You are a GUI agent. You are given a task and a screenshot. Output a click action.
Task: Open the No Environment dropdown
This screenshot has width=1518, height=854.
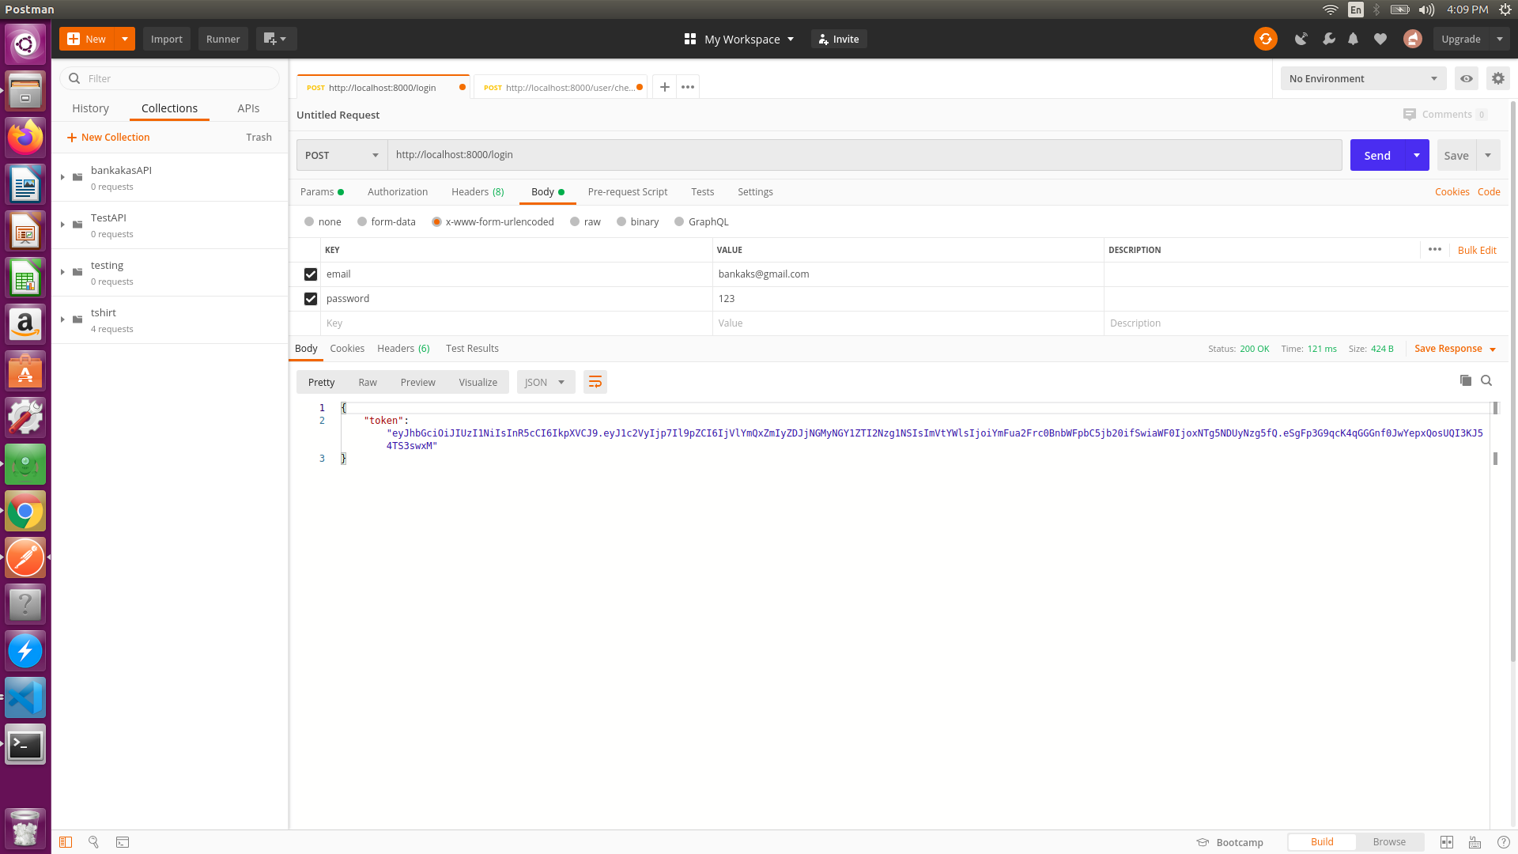coord(1362,78)
